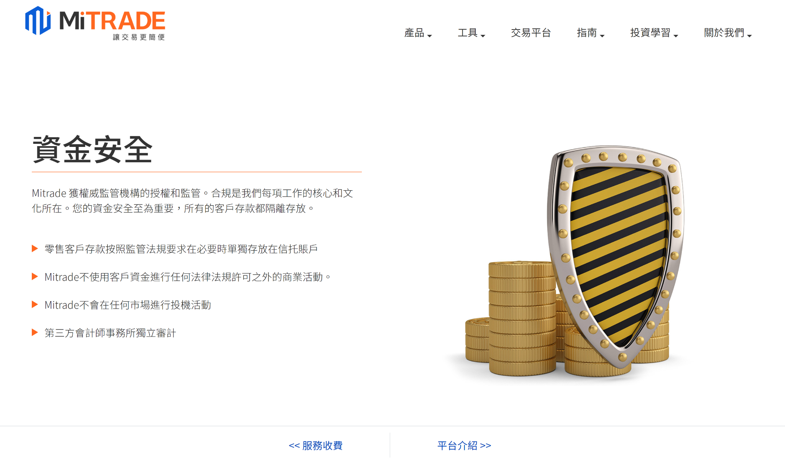Click the arrow bullet before Mitrade不會在任何市場
The image size is (785, 461).
tap(35, 305)
